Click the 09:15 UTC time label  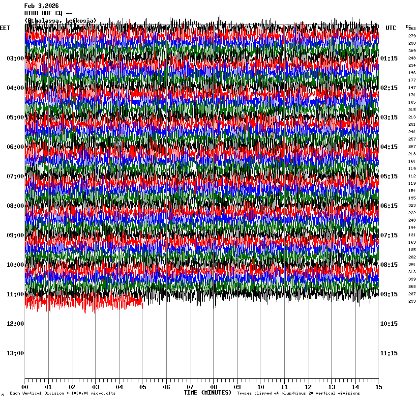389,294
